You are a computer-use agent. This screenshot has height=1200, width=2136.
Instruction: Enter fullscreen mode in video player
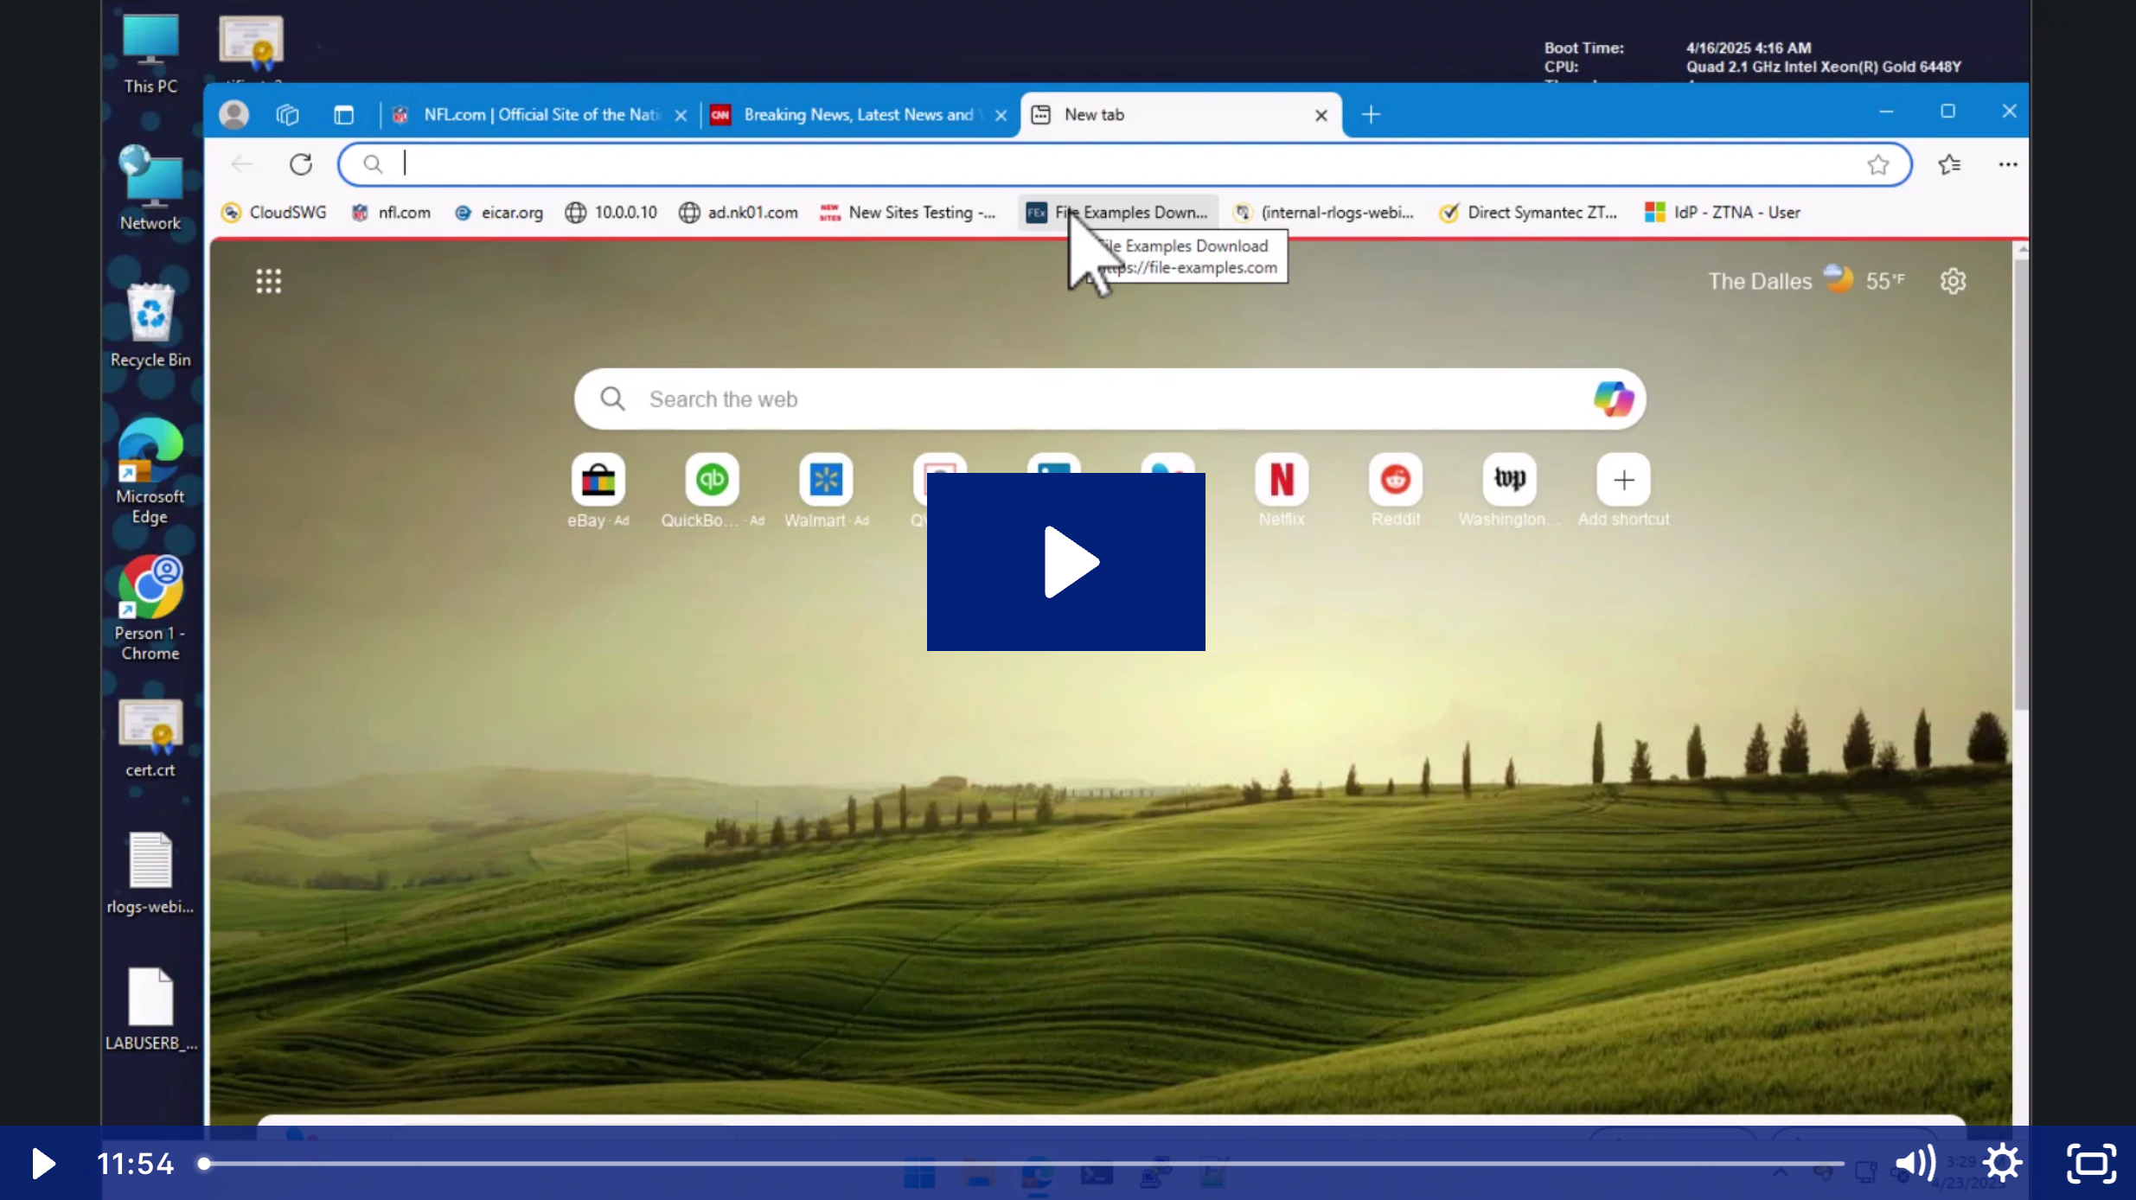click(2091, 1164)
